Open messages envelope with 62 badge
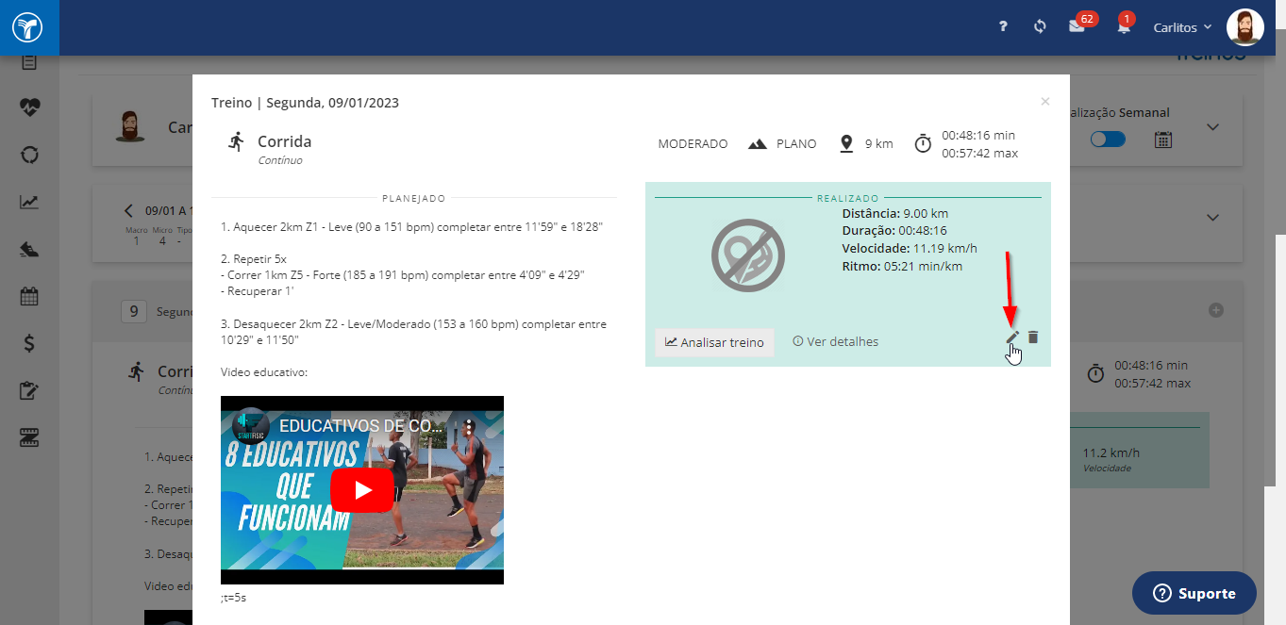The height and width of the screenshot is (625, 1286). pyautogui.click(x=1077, y=26)
